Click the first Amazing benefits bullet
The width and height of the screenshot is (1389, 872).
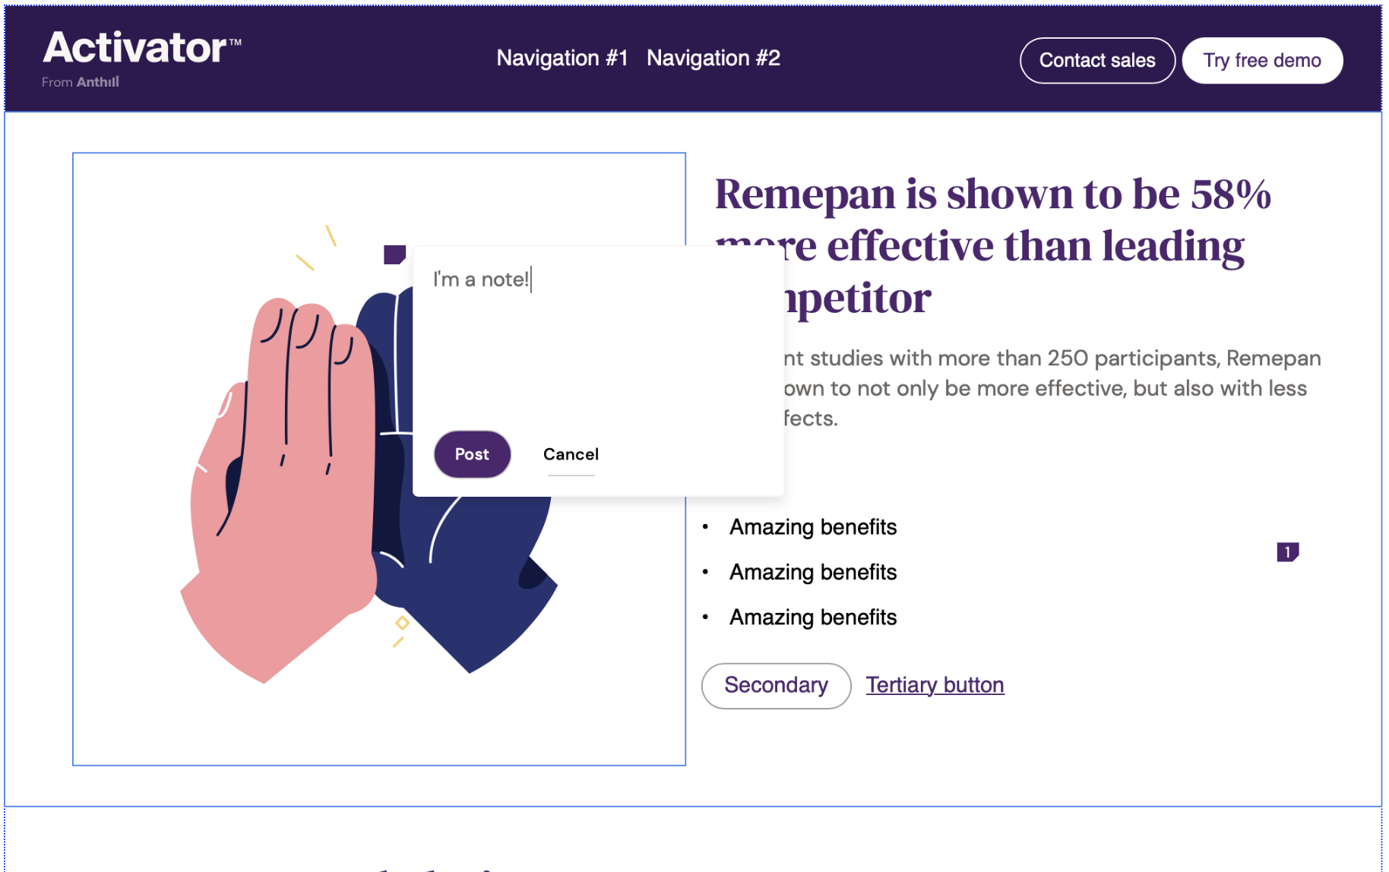pyautogui.click(x=813, y=527)
